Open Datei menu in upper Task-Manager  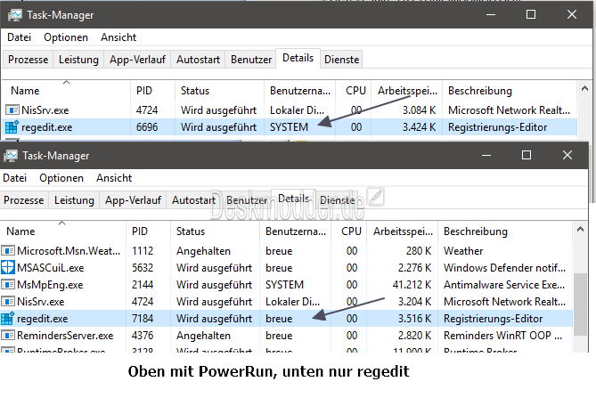point(19,37)
